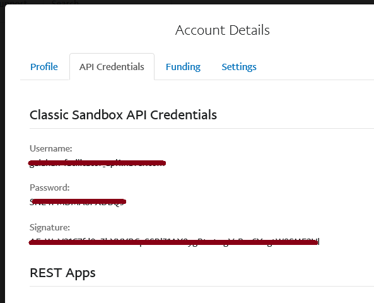Click the Support link behind the dialog

(14, 3)
